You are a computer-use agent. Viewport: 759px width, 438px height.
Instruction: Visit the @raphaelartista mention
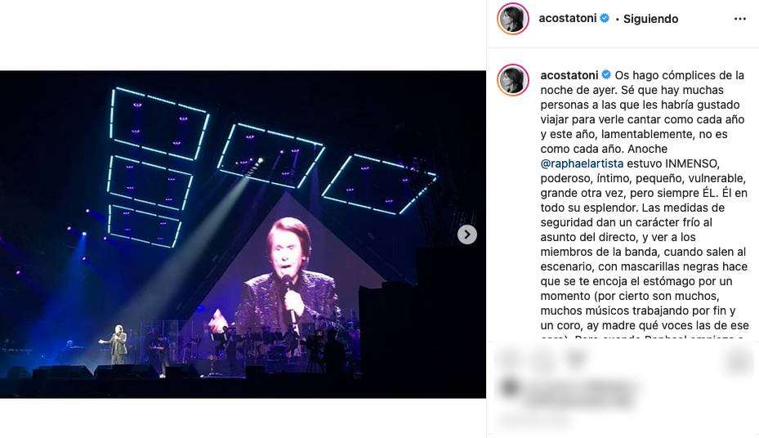tap(582, 163)
